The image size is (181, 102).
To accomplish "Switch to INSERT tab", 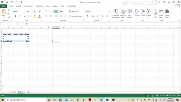I will point(18,6).
